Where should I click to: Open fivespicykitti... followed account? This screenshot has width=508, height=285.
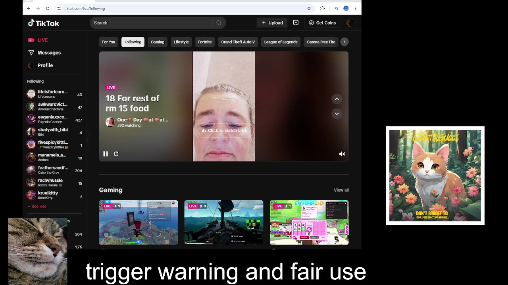coord(54,144)
